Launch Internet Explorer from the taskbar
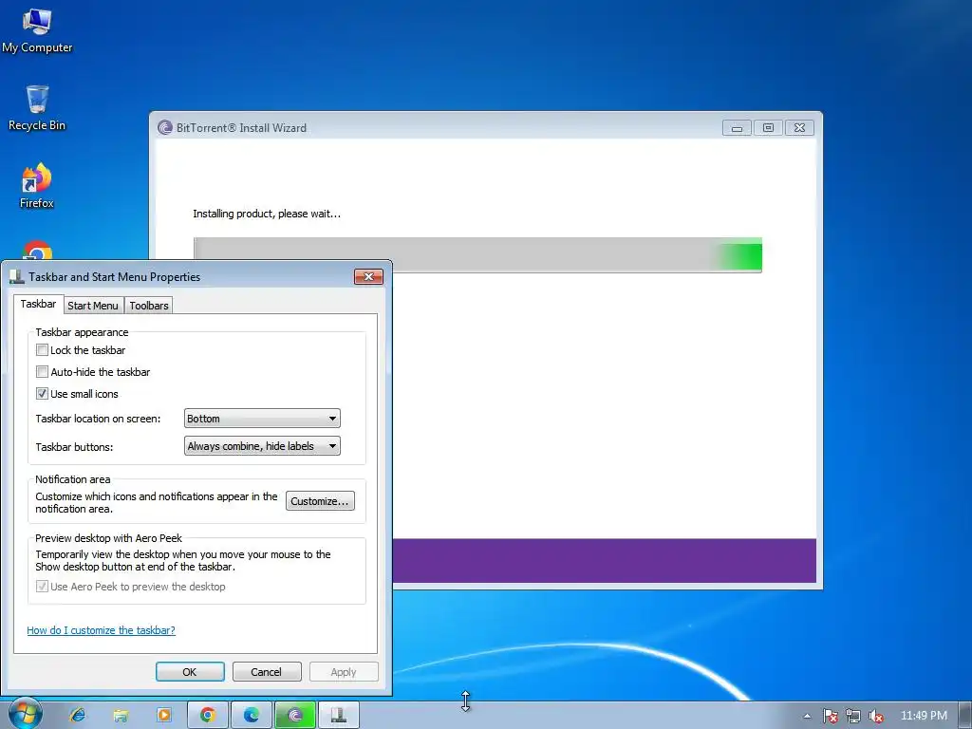The height and width of the screenshot is (729, 972). (x=78, y=716)
